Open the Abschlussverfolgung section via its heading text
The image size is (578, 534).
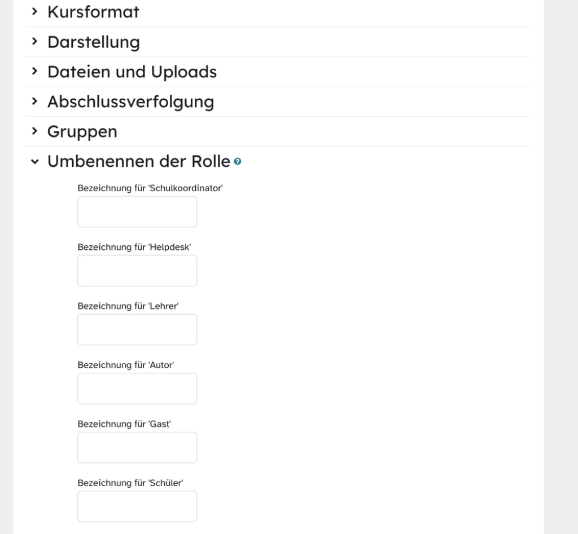(130, 101)
